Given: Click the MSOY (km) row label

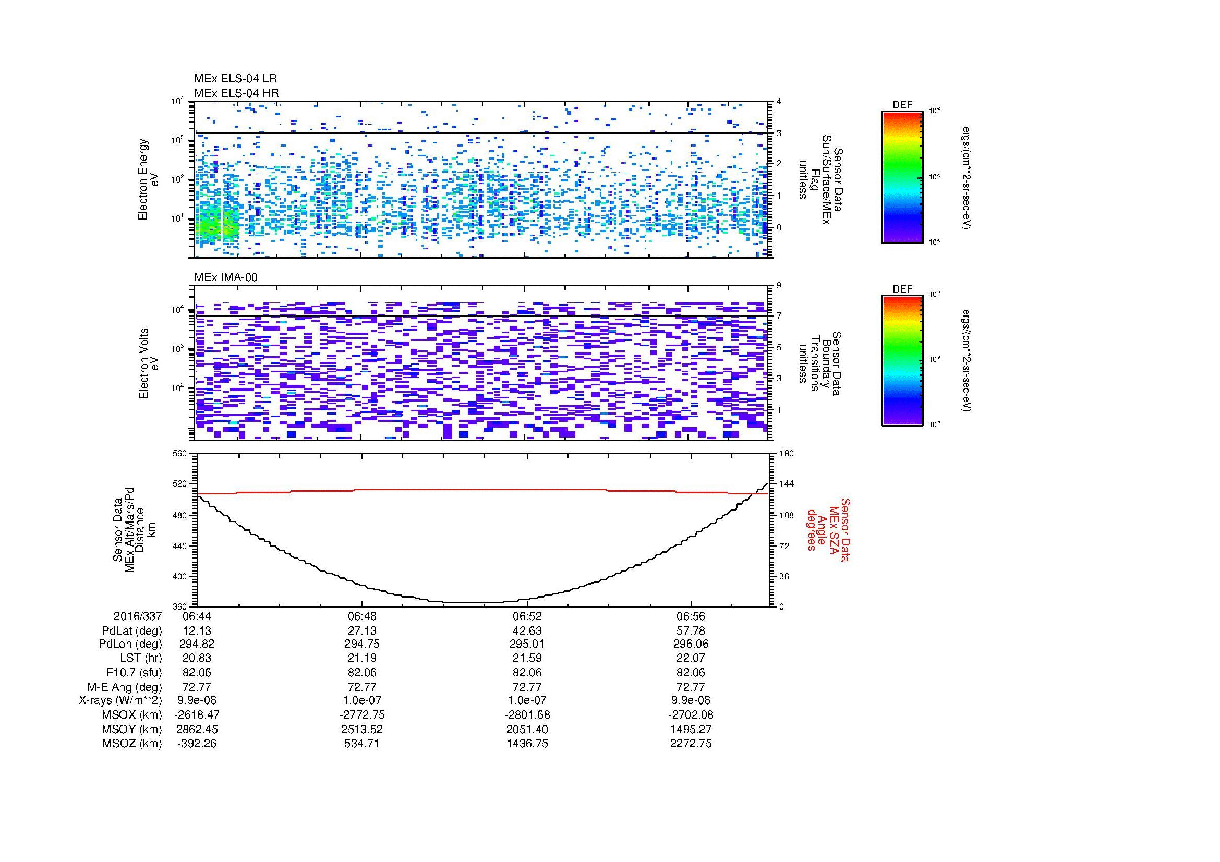Looking at the screenshot, I should pos(132,729).
